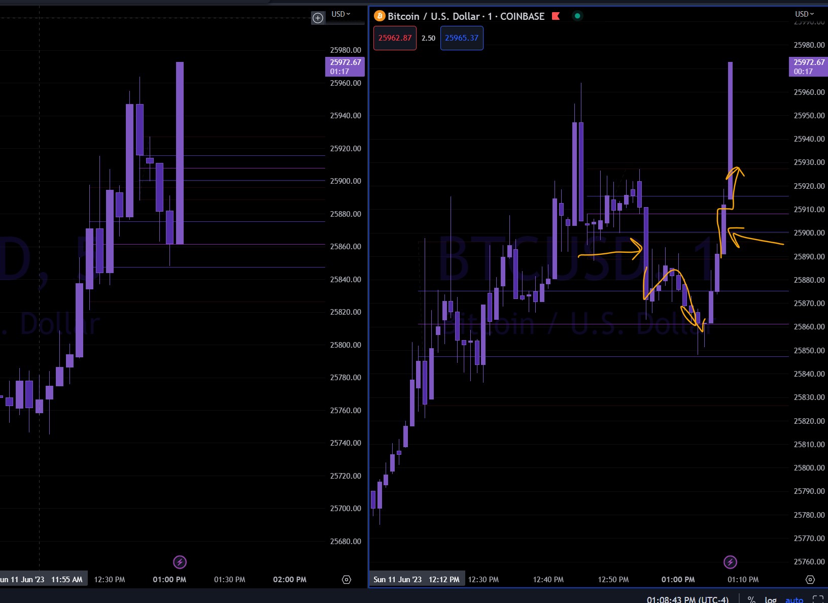Click the 01:00 PM label on right time axis
Screen dimensions: 828x603
click(678, 580)
